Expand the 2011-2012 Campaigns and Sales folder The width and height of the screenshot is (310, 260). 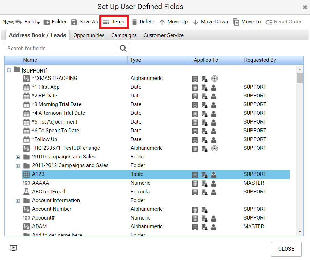pos(18,166)
